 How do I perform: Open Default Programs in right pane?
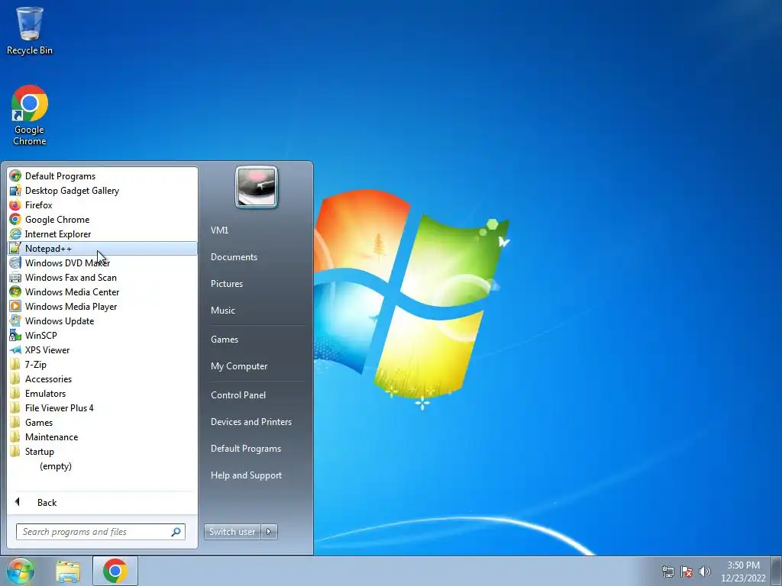click(246, 449)
